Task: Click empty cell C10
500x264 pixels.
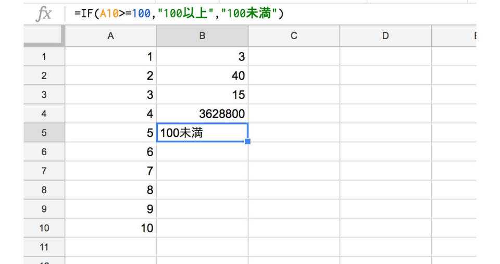Action: coord(294,228)
